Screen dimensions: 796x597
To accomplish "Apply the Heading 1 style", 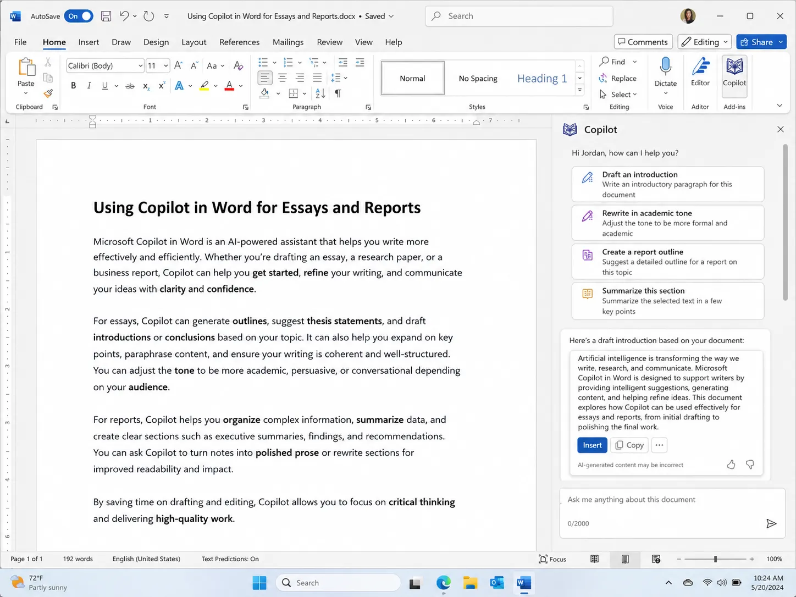I will pyautogui.click(x=541, y=78).
